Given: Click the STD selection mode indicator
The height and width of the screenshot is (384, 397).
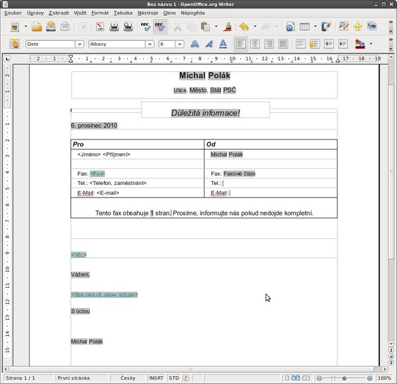Looking at the screenshot, I should 173,378.
